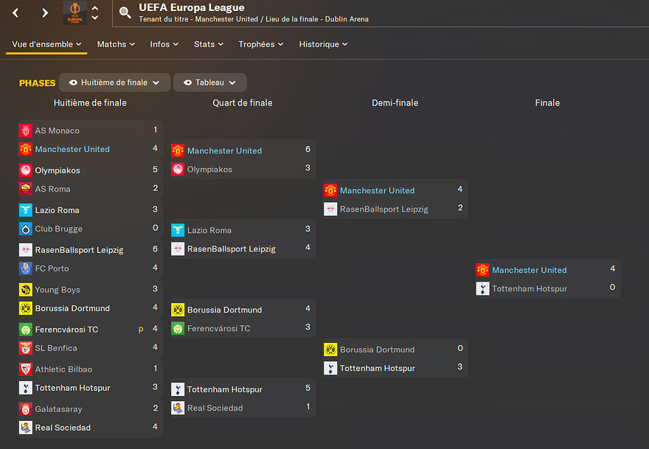Open the Huitième de finale phase dropdown
Image resolution: width=649 pixels, height=449 pixels.
tap(114, 83)
